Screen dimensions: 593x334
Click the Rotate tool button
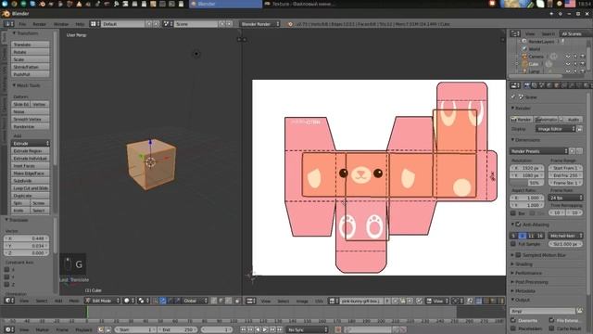(x=31, y=52)
